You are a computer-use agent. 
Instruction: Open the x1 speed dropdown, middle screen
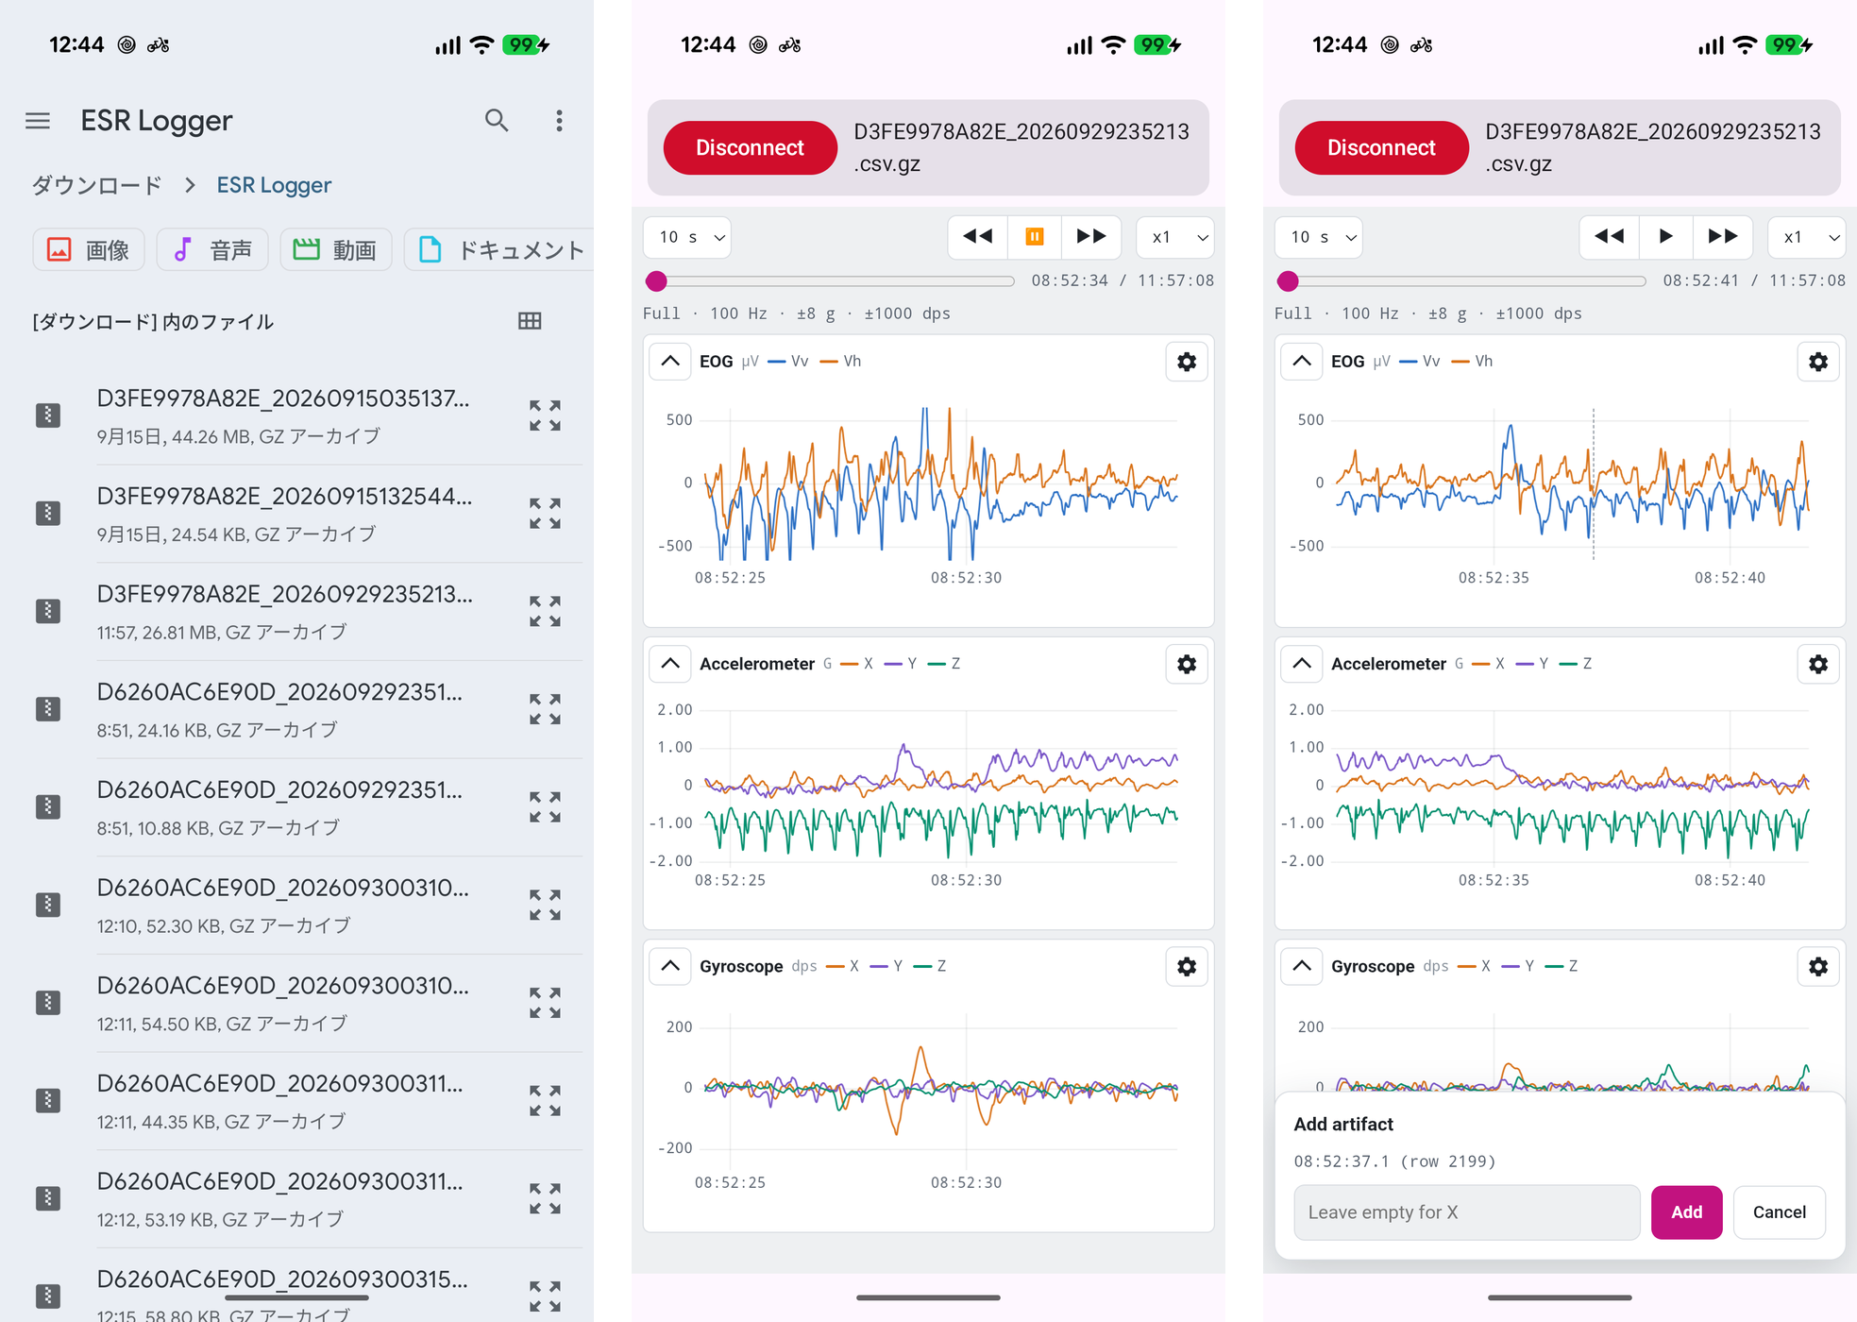click(x=1175, y=237)
